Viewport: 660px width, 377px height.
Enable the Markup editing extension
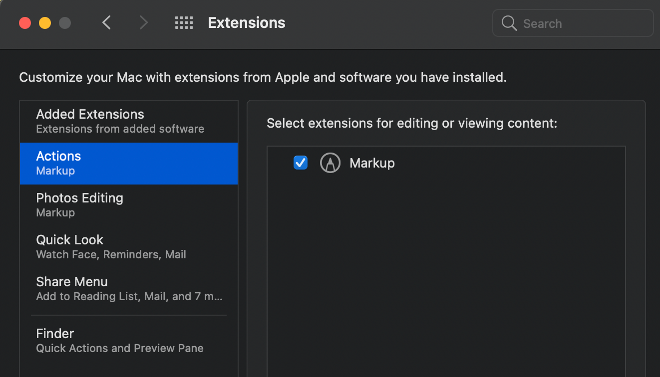click(300, 163)
